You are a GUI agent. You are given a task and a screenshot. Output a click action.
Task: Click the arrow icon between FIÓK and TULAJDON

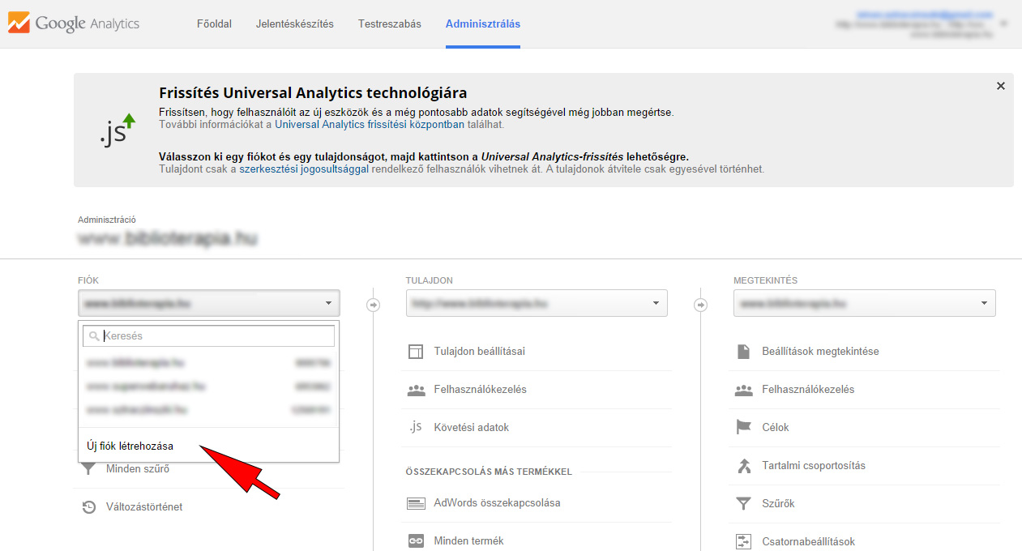tap(373, 305)
